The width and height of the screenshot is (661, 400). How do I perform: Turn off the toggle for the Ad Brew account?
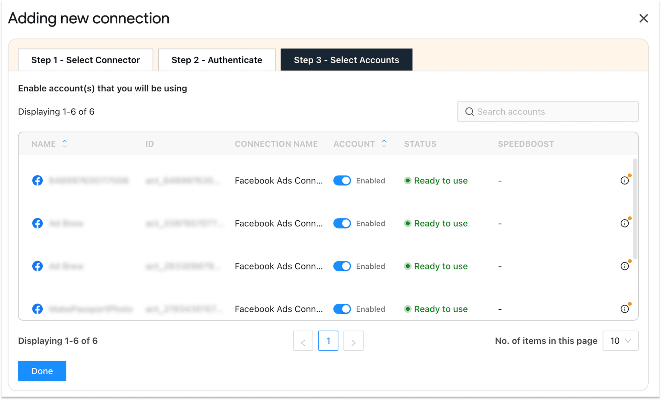click(x=342, y=223)
